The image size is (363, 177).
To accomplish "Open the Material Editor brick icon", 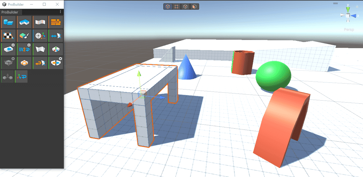I will point(55,22).
